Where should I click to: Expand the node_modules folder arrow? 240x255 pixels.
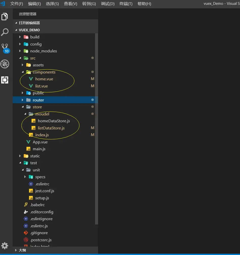click(x=20, y=51)
